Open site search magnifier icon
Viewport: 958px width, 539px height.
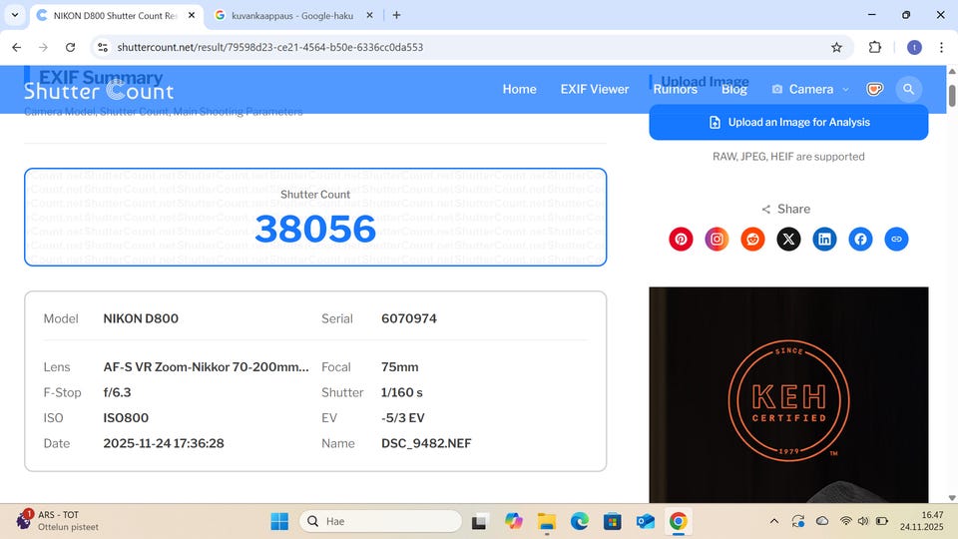tap(908, 89)
